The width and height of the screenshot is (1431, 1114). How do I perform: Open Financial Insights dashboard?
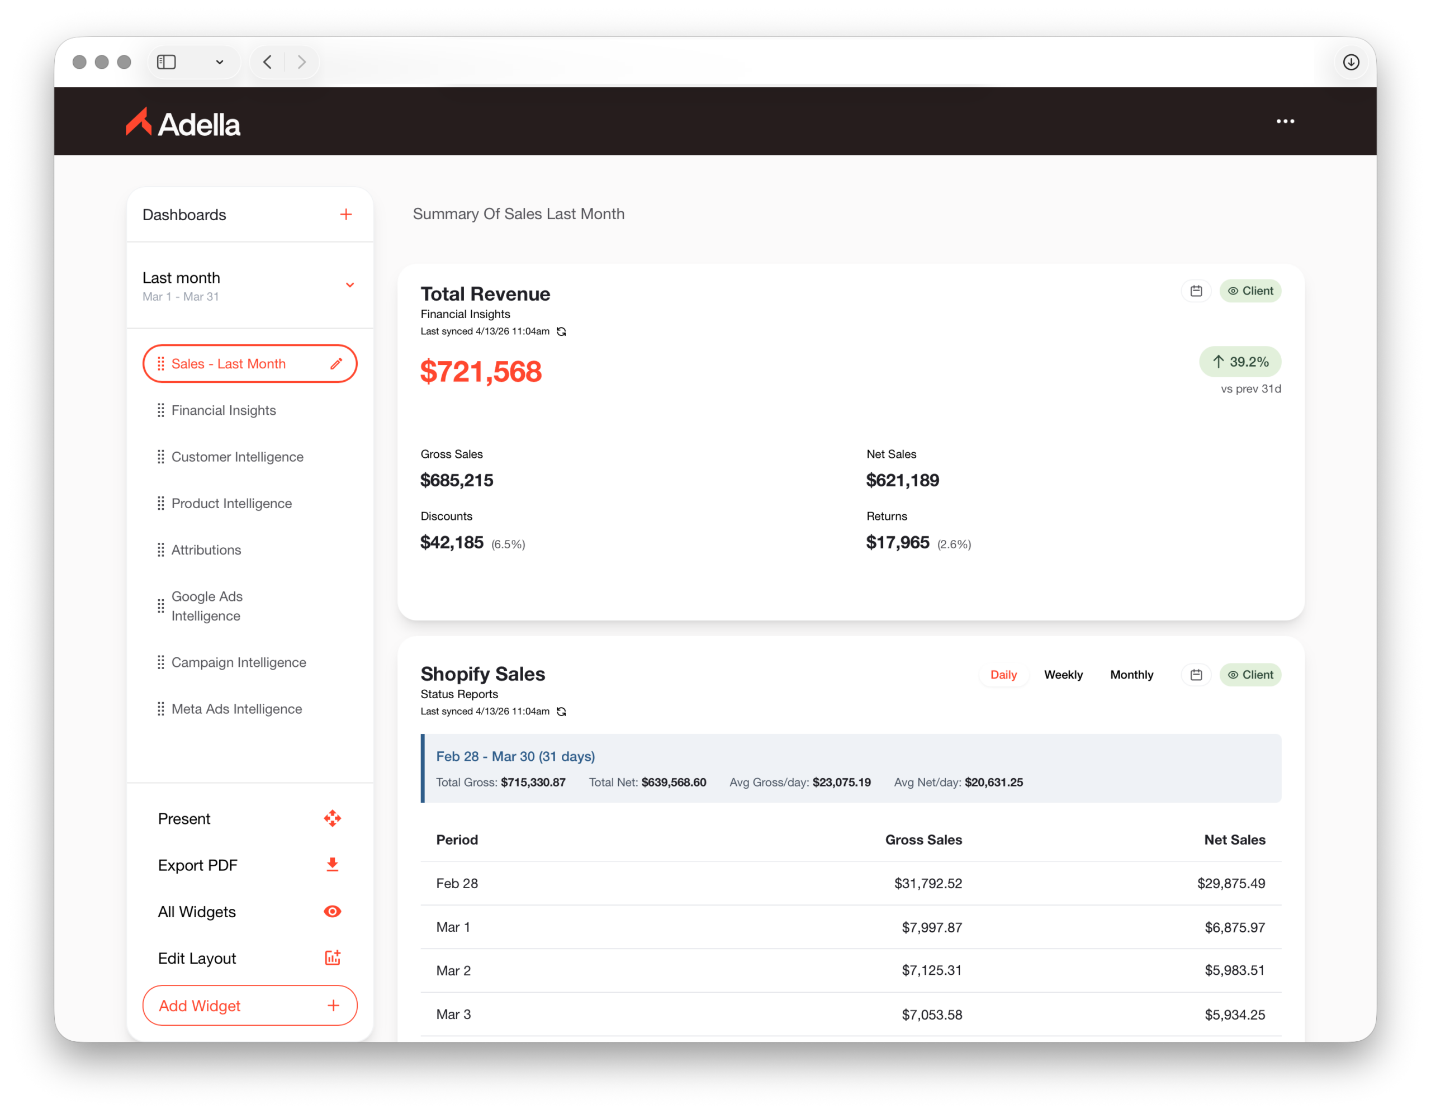coord(224,410)
